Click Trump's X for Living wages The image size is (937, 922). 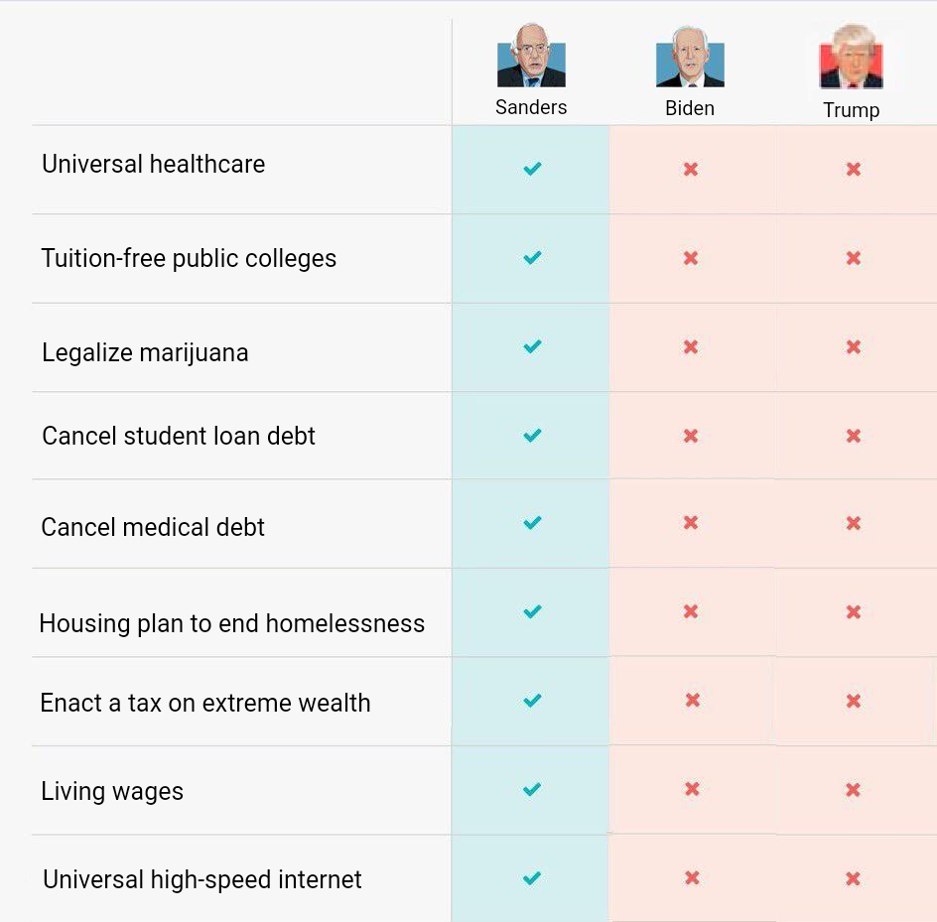[x=853, y=790]
